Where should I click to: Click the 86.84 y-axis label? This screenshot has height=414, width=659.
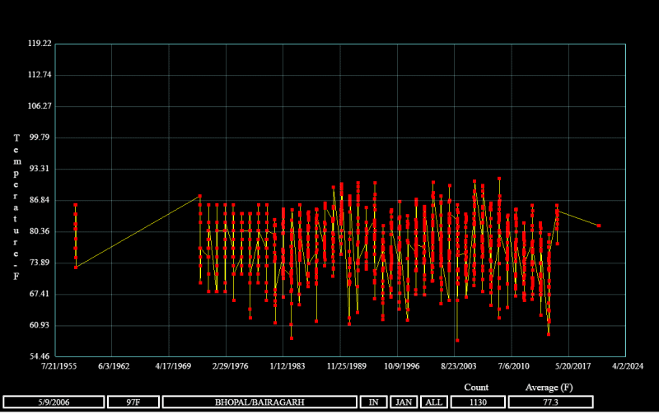coord(40,200)
